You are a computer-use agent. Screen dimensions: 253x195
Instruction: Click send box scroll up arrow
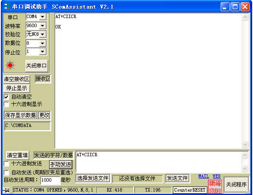(x=245, y=155)
